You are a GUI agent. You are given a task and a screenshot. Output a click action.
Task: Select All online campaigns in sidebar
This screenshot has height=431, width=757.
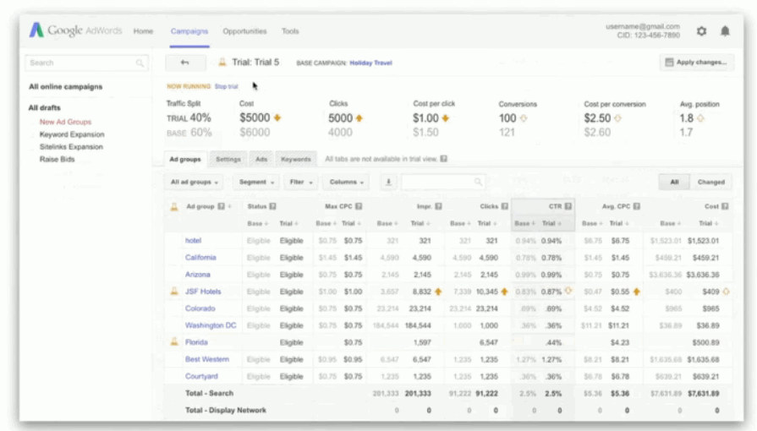click(66, 87)
